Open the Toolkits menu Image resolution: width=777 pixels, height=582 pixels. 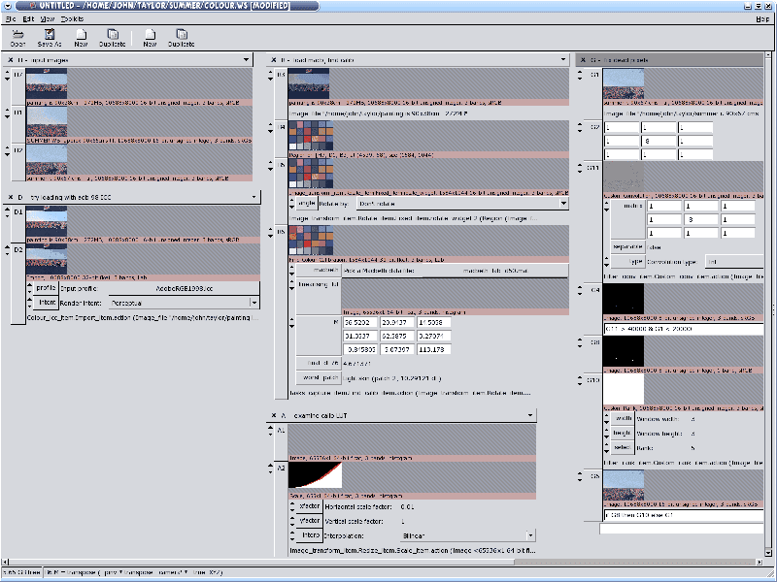[x=72, y=18]
